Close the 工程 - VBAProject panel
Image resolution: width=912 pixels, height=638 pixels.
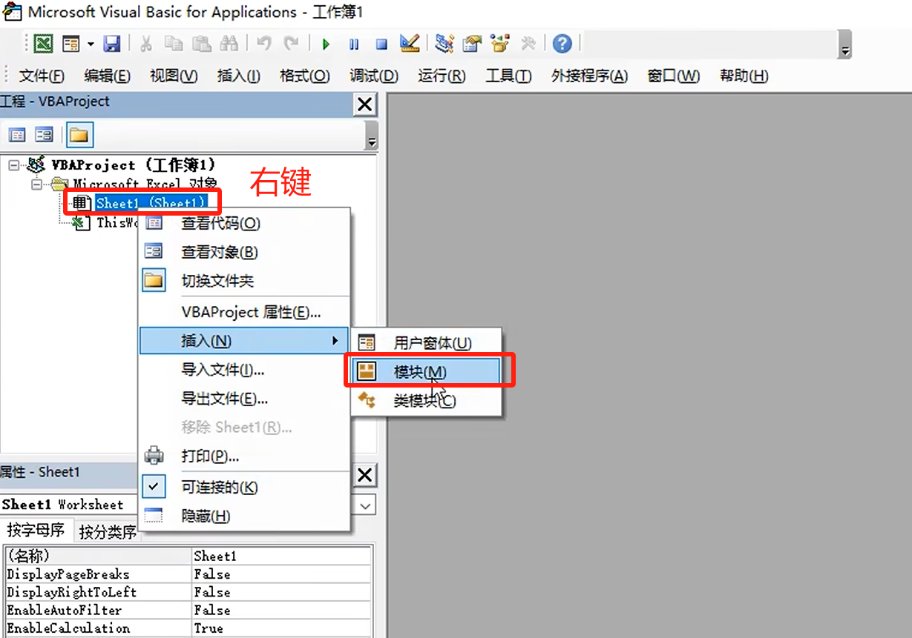364,104
